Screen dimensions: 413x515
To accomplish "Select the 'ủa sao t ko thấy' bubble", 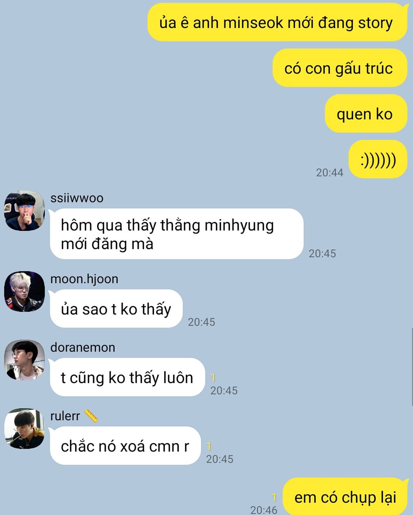I will click(116, 309).
